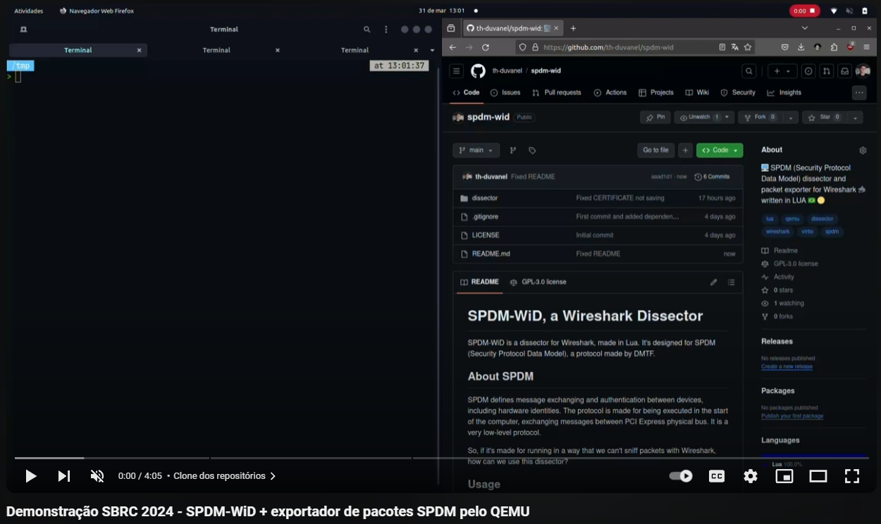This screenshot has width=881, height=524.
Task: Enter fullscreen in video player
Action: pos(852,476)
